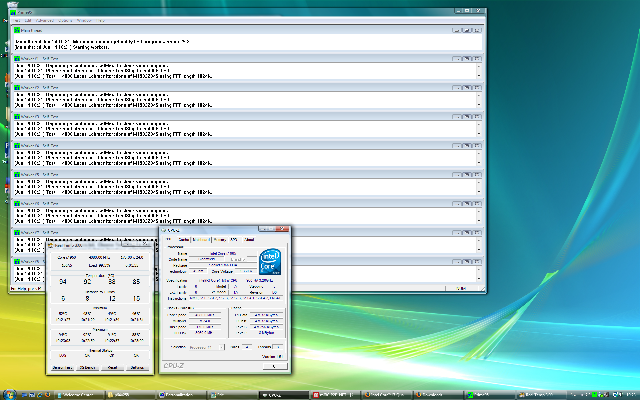Click the Show Desktop quick launch icon
The width and height of the screenshot is (640, 400).
point(24,395)
